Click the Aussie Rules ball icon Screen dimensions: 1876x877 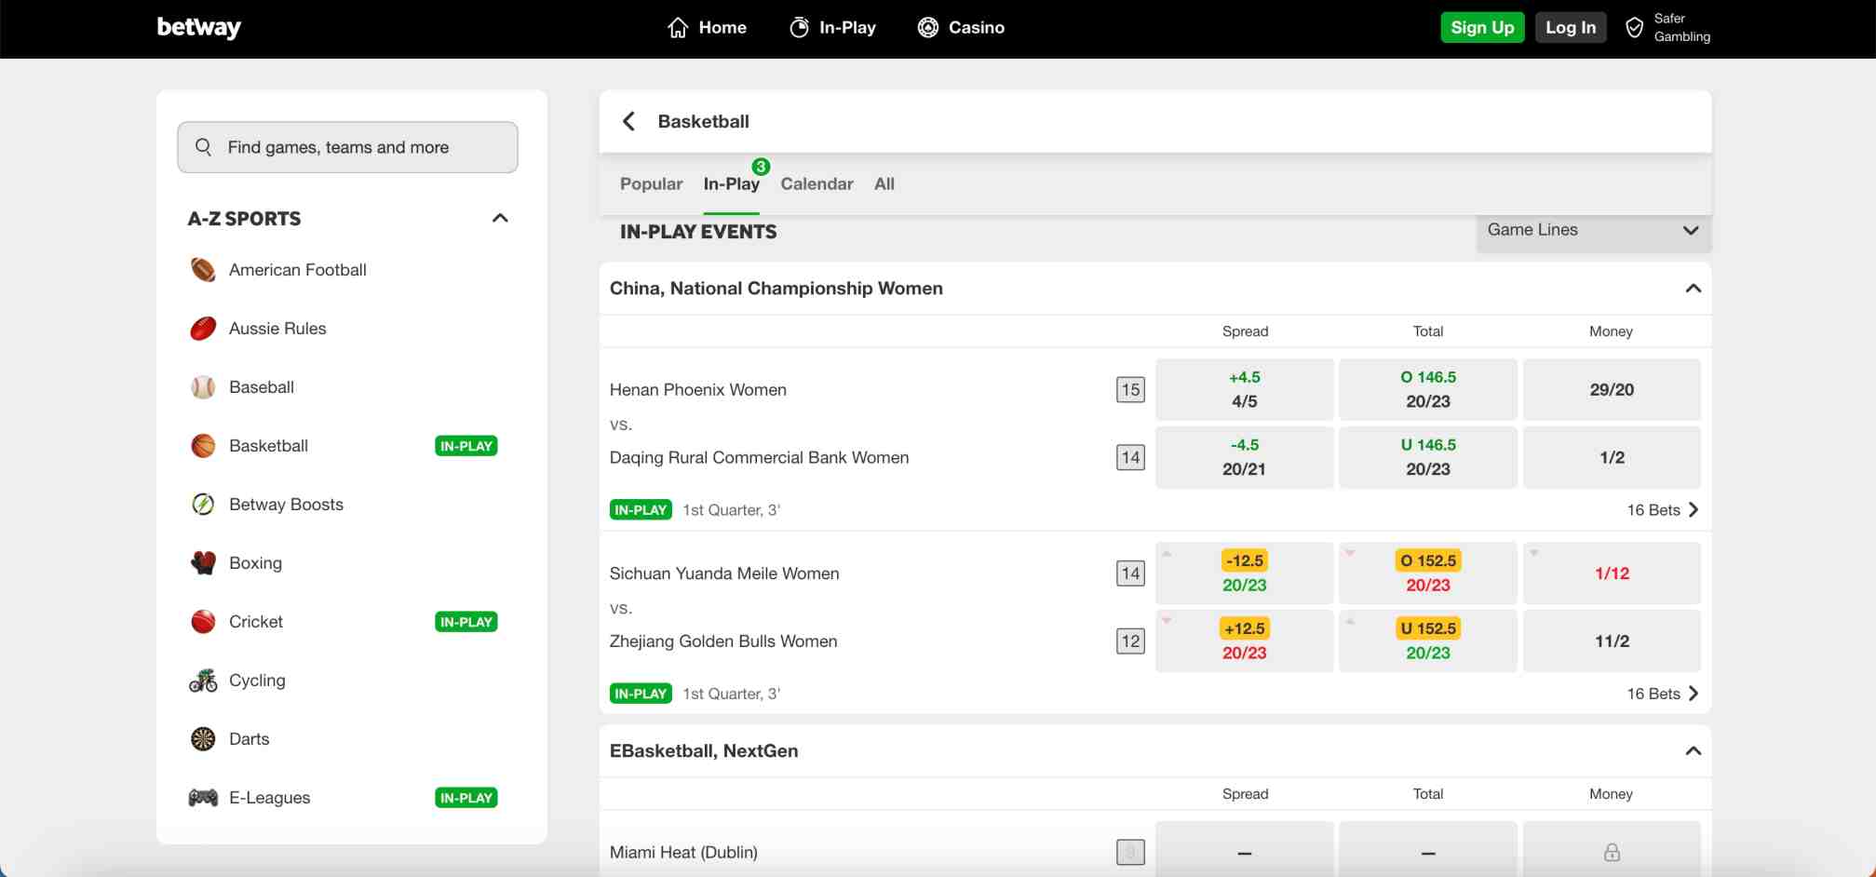(x=203, y=329)
